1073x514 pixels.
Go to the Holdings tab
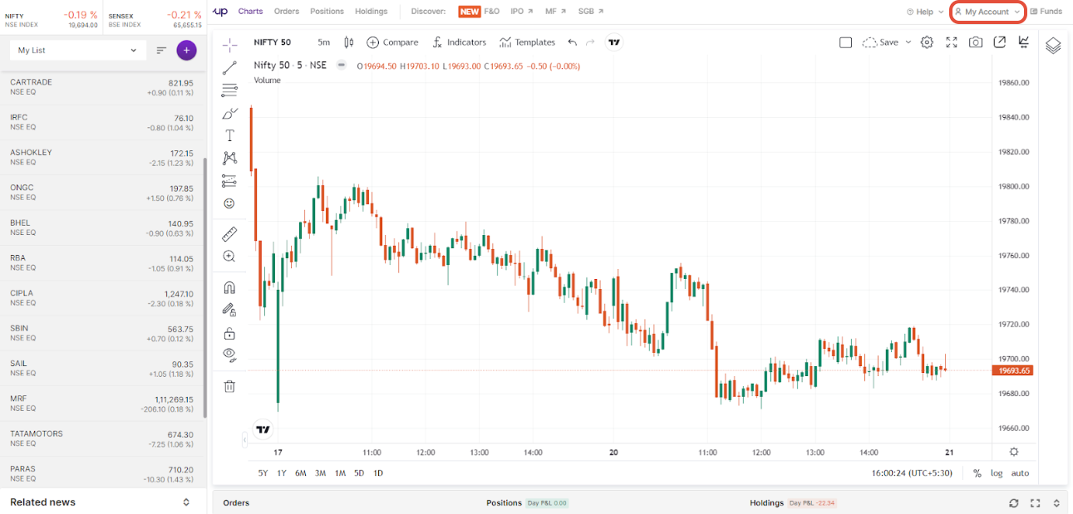coord(371,12)
